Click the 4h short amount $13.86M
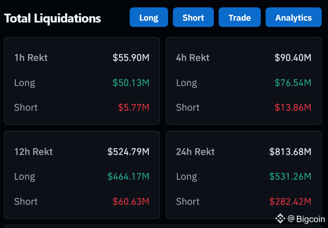 tap(293, 107)
